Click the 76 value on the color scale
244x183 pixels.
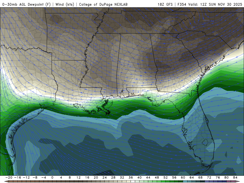[218, 178]
